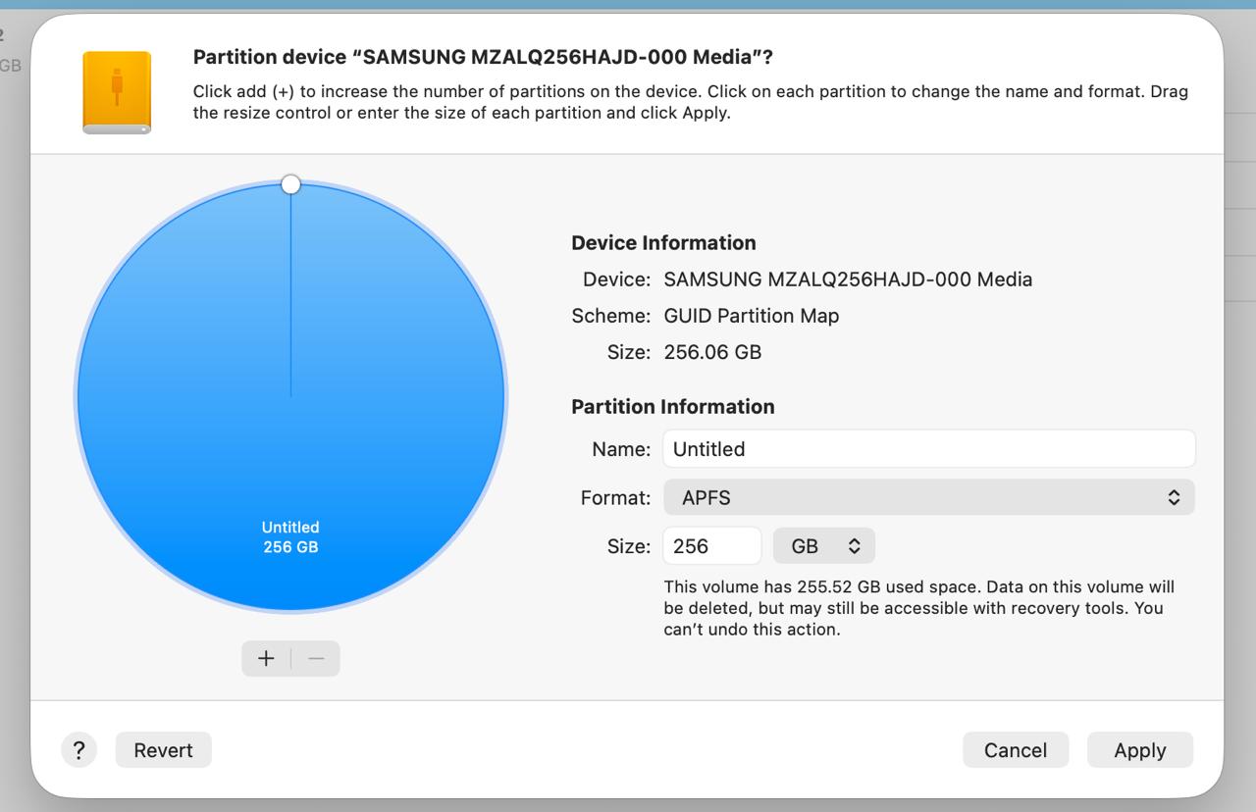This screenshot has height=812, width=1256.
Task: Open help with the question mark button
Action: coord(78,750)
